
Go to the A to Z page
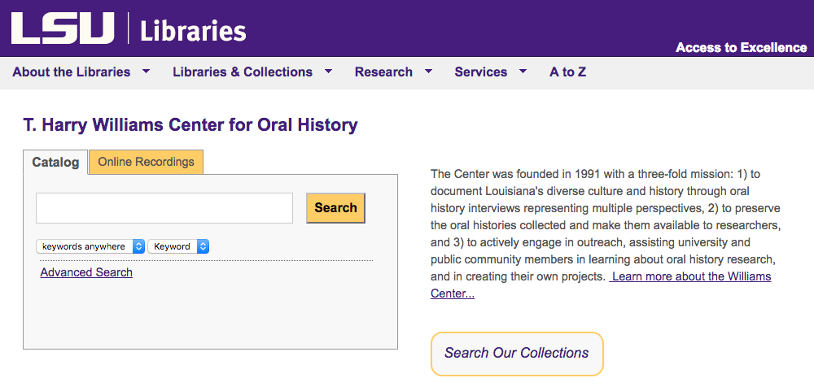point(568,72)
